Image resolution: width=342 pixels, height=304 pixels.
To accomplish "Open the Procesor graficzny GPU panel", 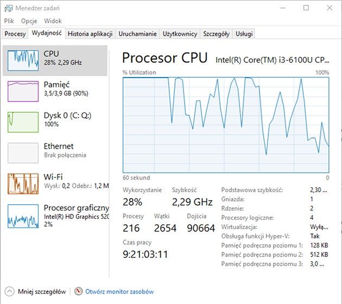I will [x=55, y=216].
